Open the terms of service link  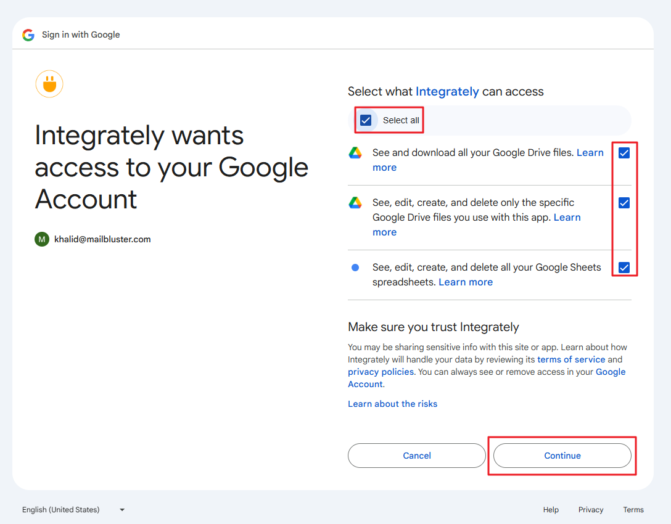[x=571, y=359]
